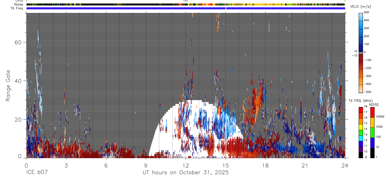This screenshot has height=179, width=388.
Task: Click the '13' label on TX FRQ scale
Action: click(366, 134)
